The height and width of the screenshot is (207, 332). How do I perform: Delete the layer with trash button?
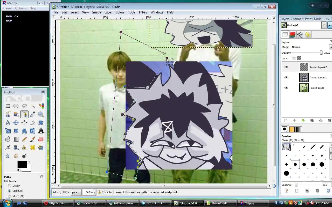coord(330,120)
